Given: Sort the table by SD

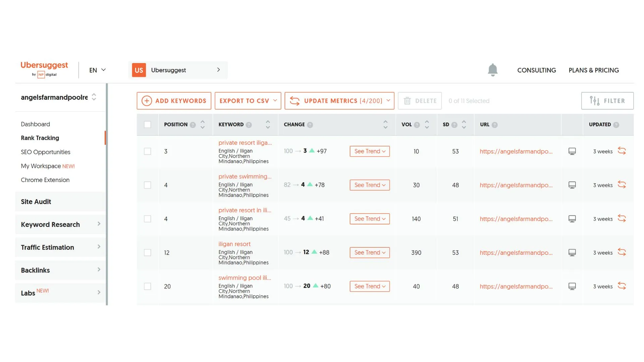Looking at the screenshot, I should coord(464,124).
